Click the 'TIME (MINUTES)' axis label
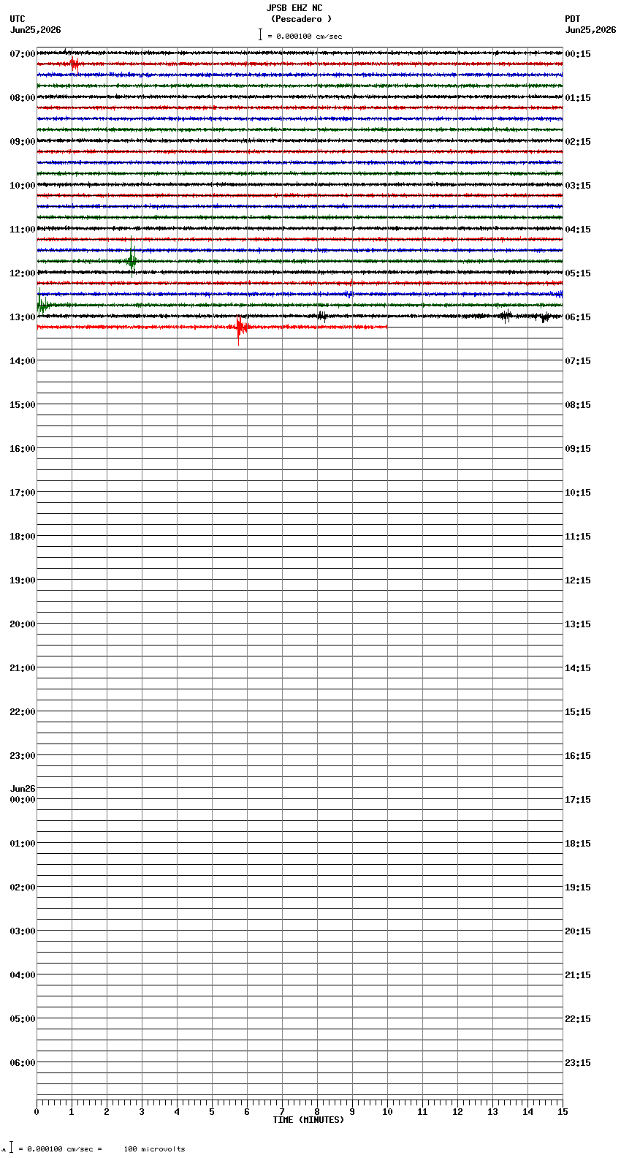The width and height of the screenshot is (621, 1158). click(308, 1120)
